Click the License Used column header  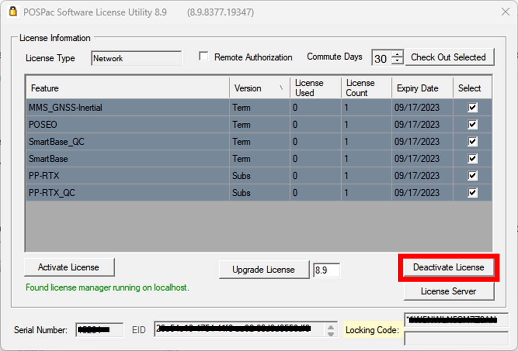[x=316, y=88]
